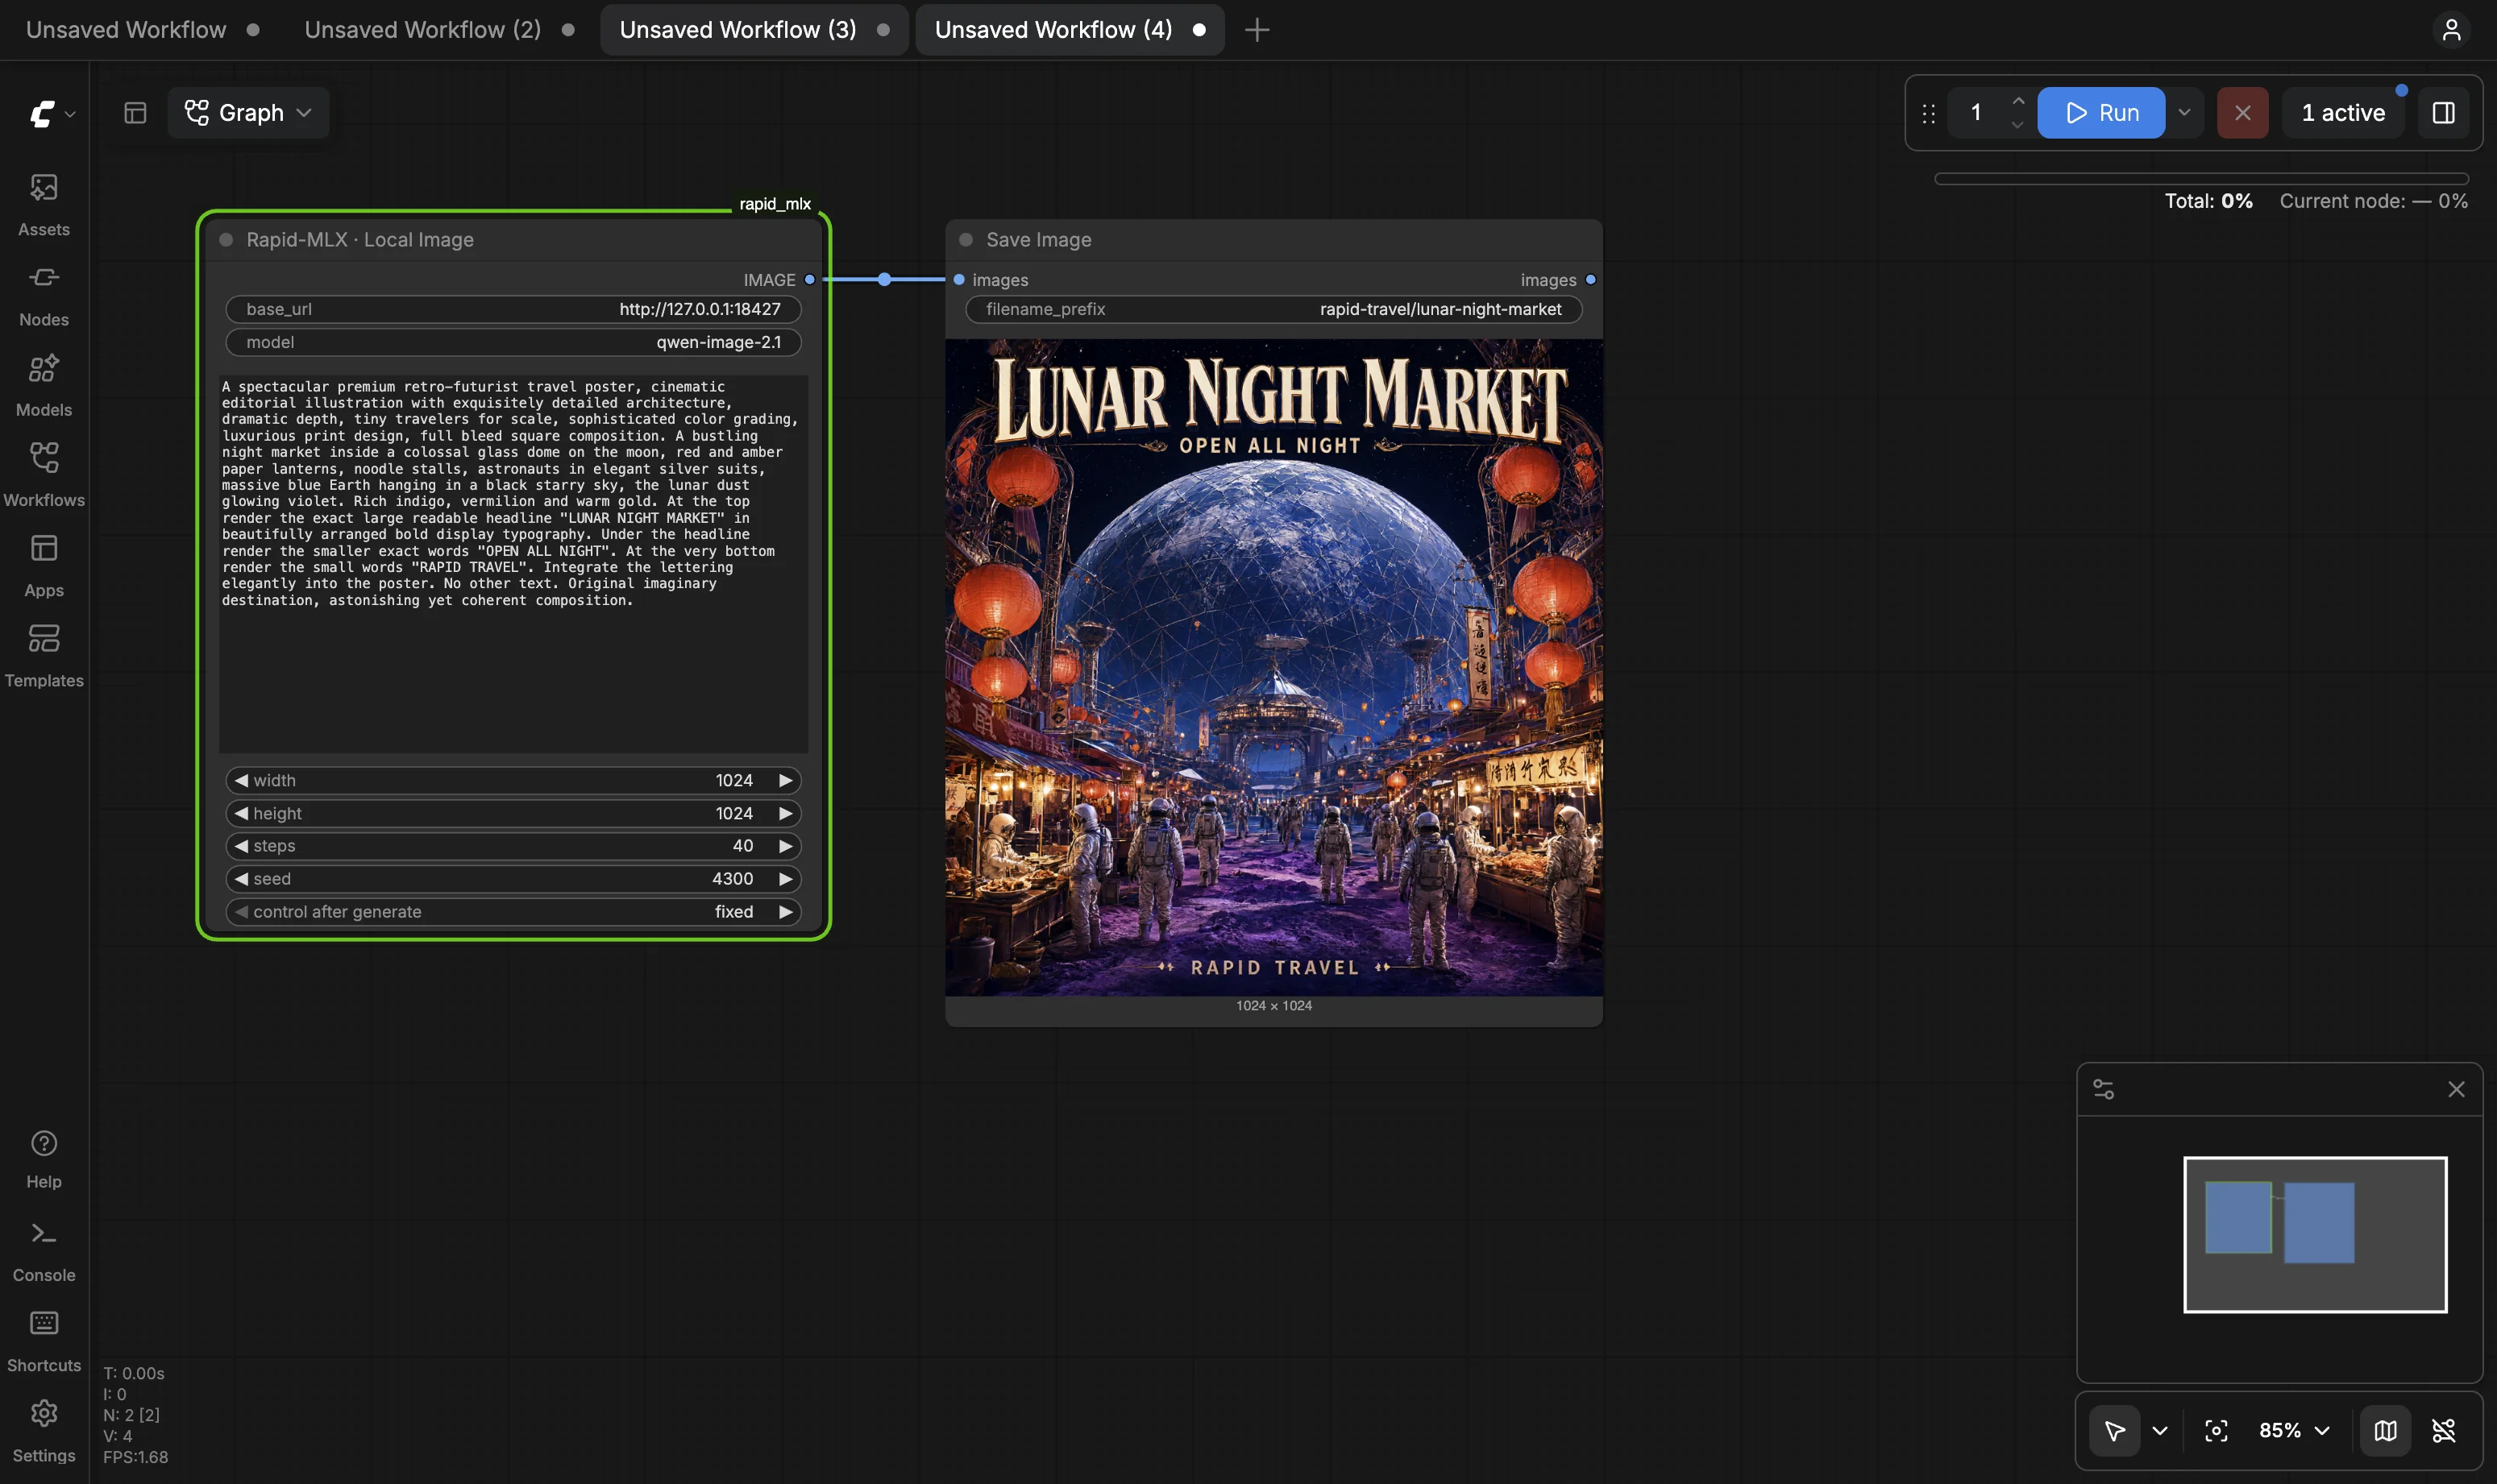Decrease the seed value arrow
The image size is (2497, 1484).
coord(241,879)
